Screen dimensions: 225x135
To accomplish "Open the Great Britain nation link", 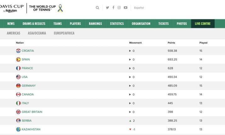I will 32,112.
